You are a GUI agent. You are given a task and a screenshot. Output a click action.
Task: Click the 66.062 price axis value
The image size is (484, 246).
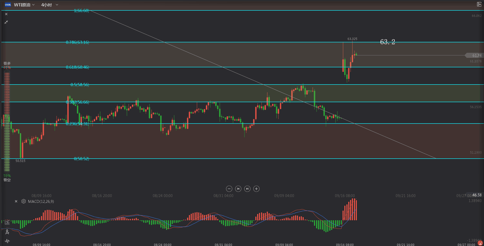point(476,16)
